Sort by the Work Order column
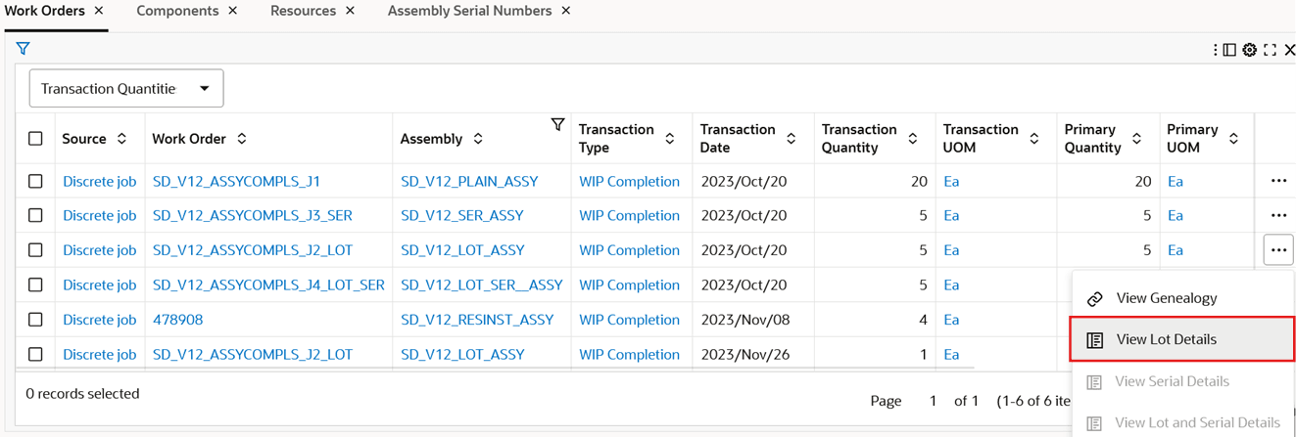The image size is (1296, 437). point(242,139)
